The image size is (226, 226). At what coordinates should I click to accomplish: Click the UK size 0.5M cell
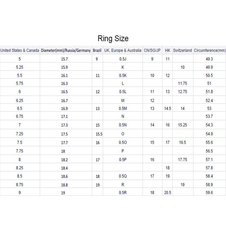click(x=123, y=108)
